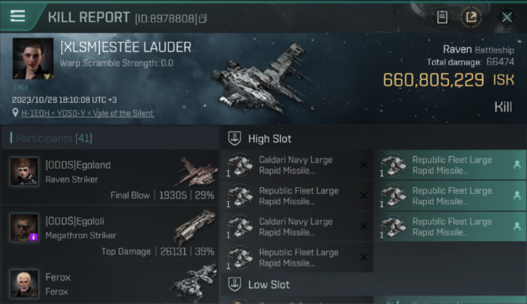Screen dimensions: 527x304
Task: Click the X mark on the second Caldari Navy module
Action: [x=364, y=227]
